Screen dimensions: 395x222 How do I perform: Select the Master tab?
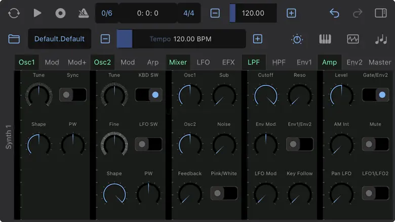380,62
